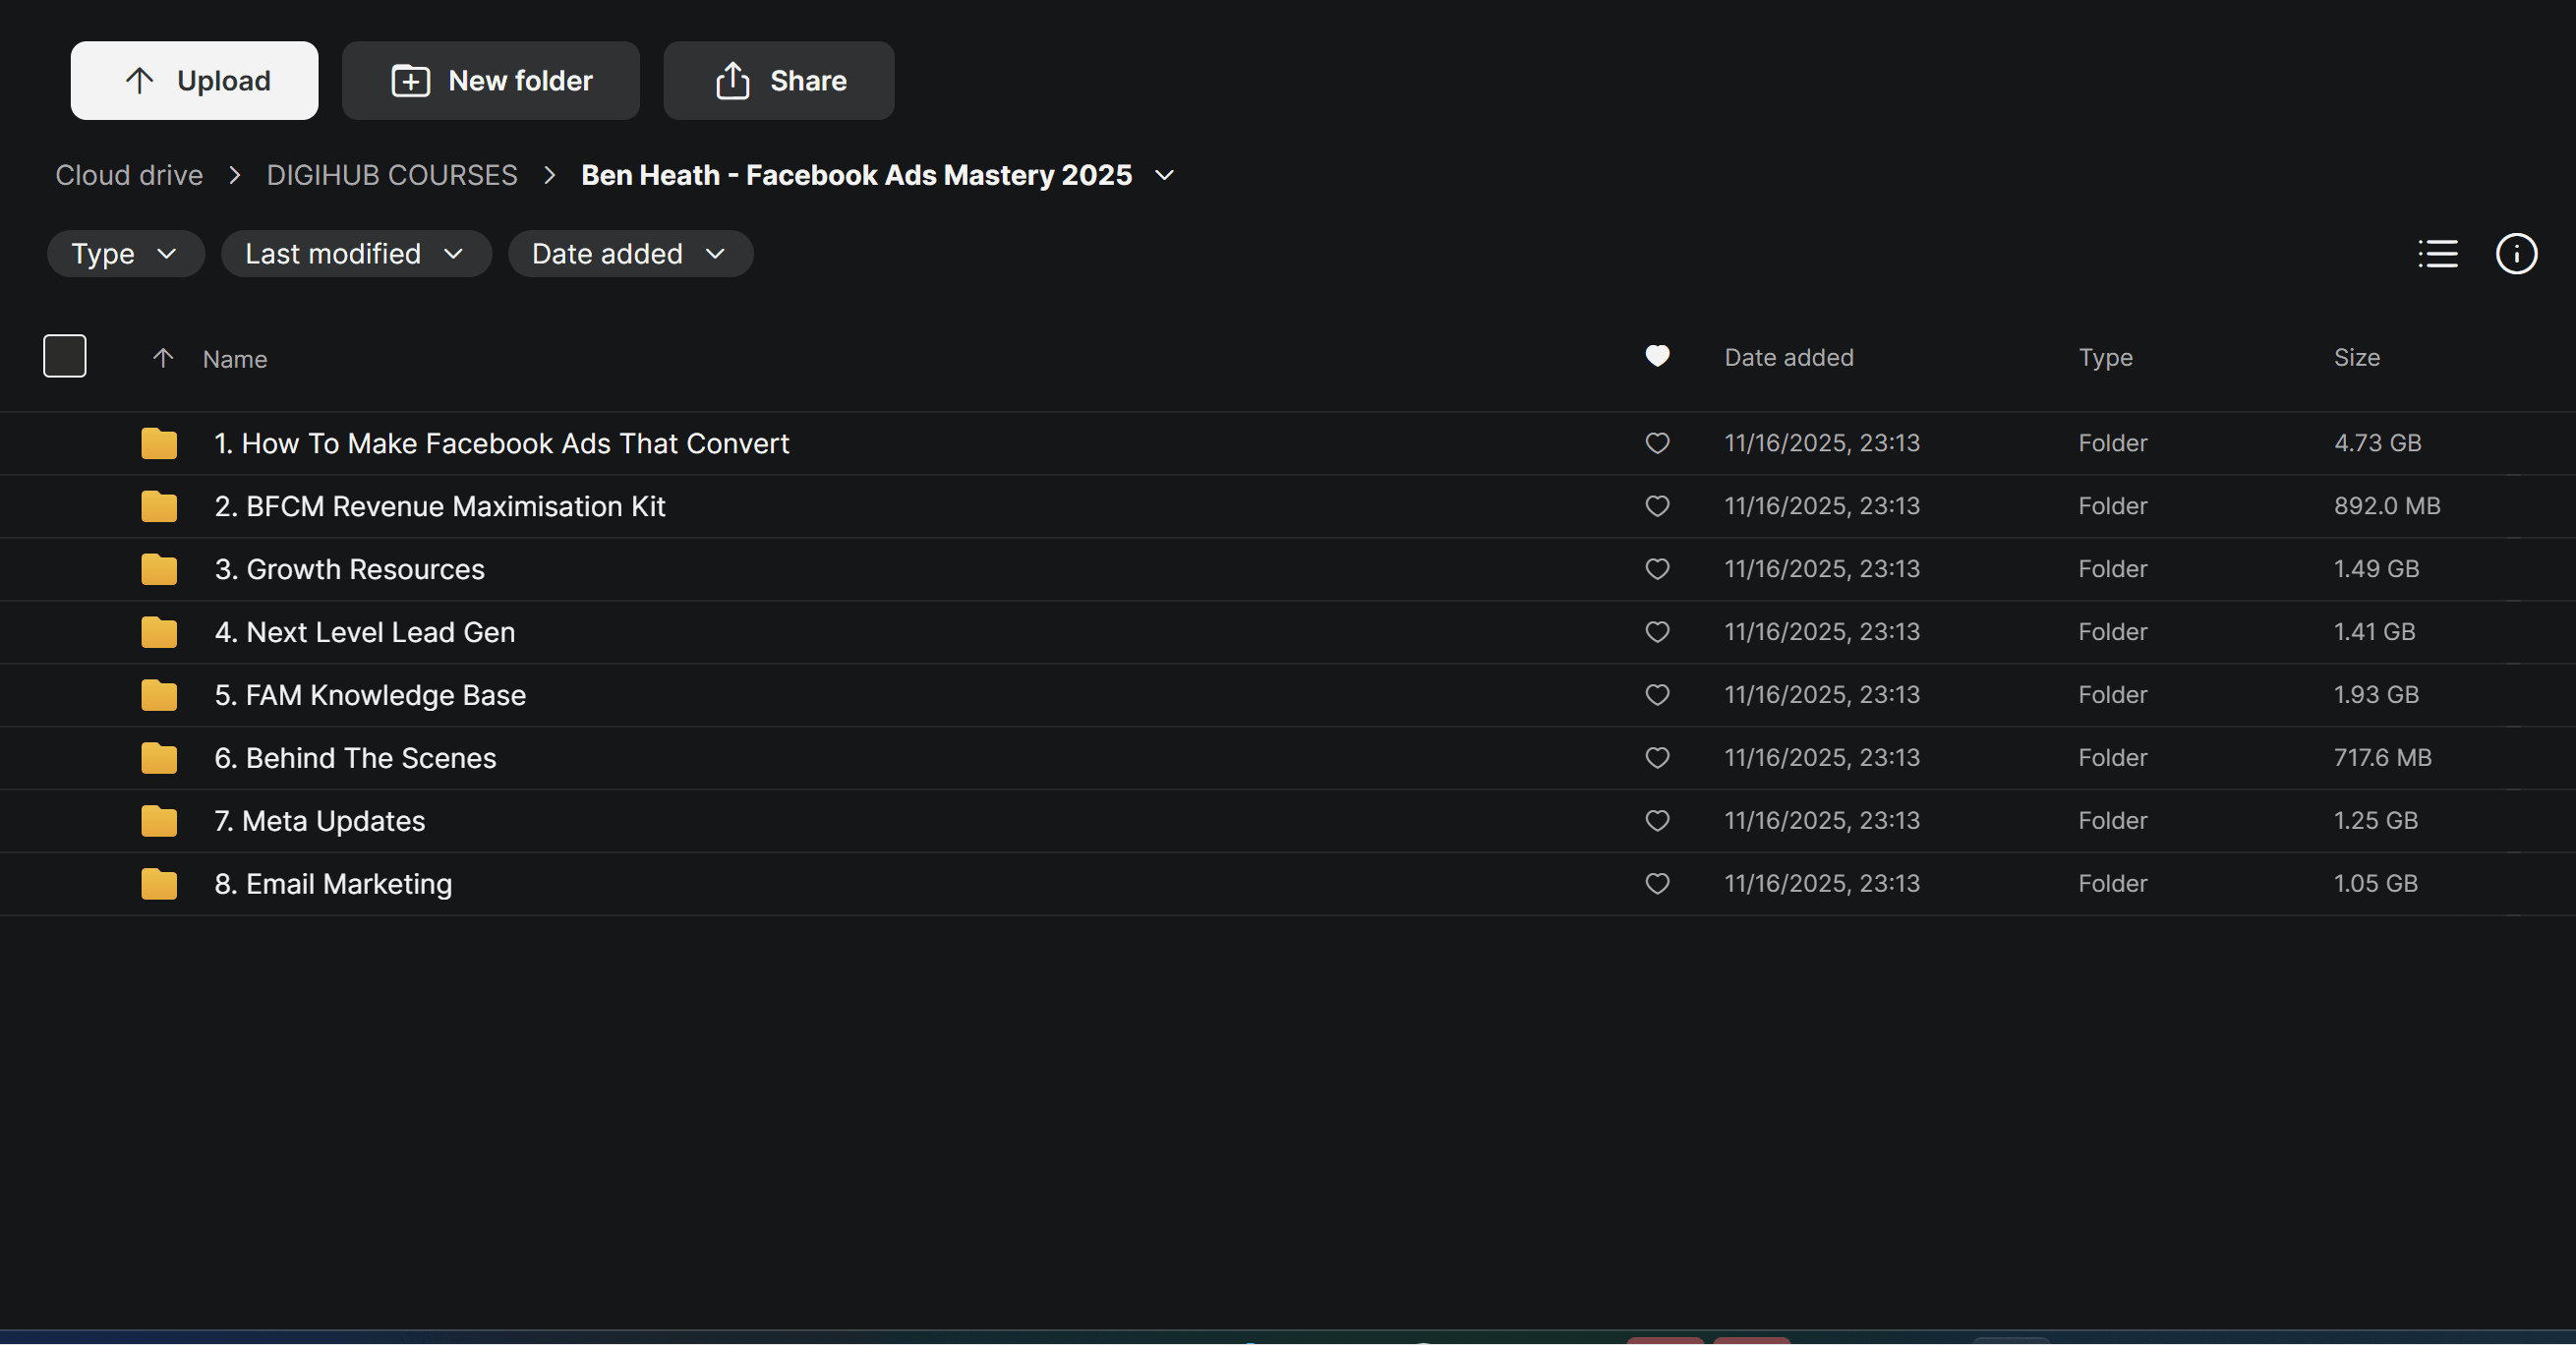Switch view using the list view icon
The height and width of the screenshot is (1345, 2576).
pos(2437,254)
